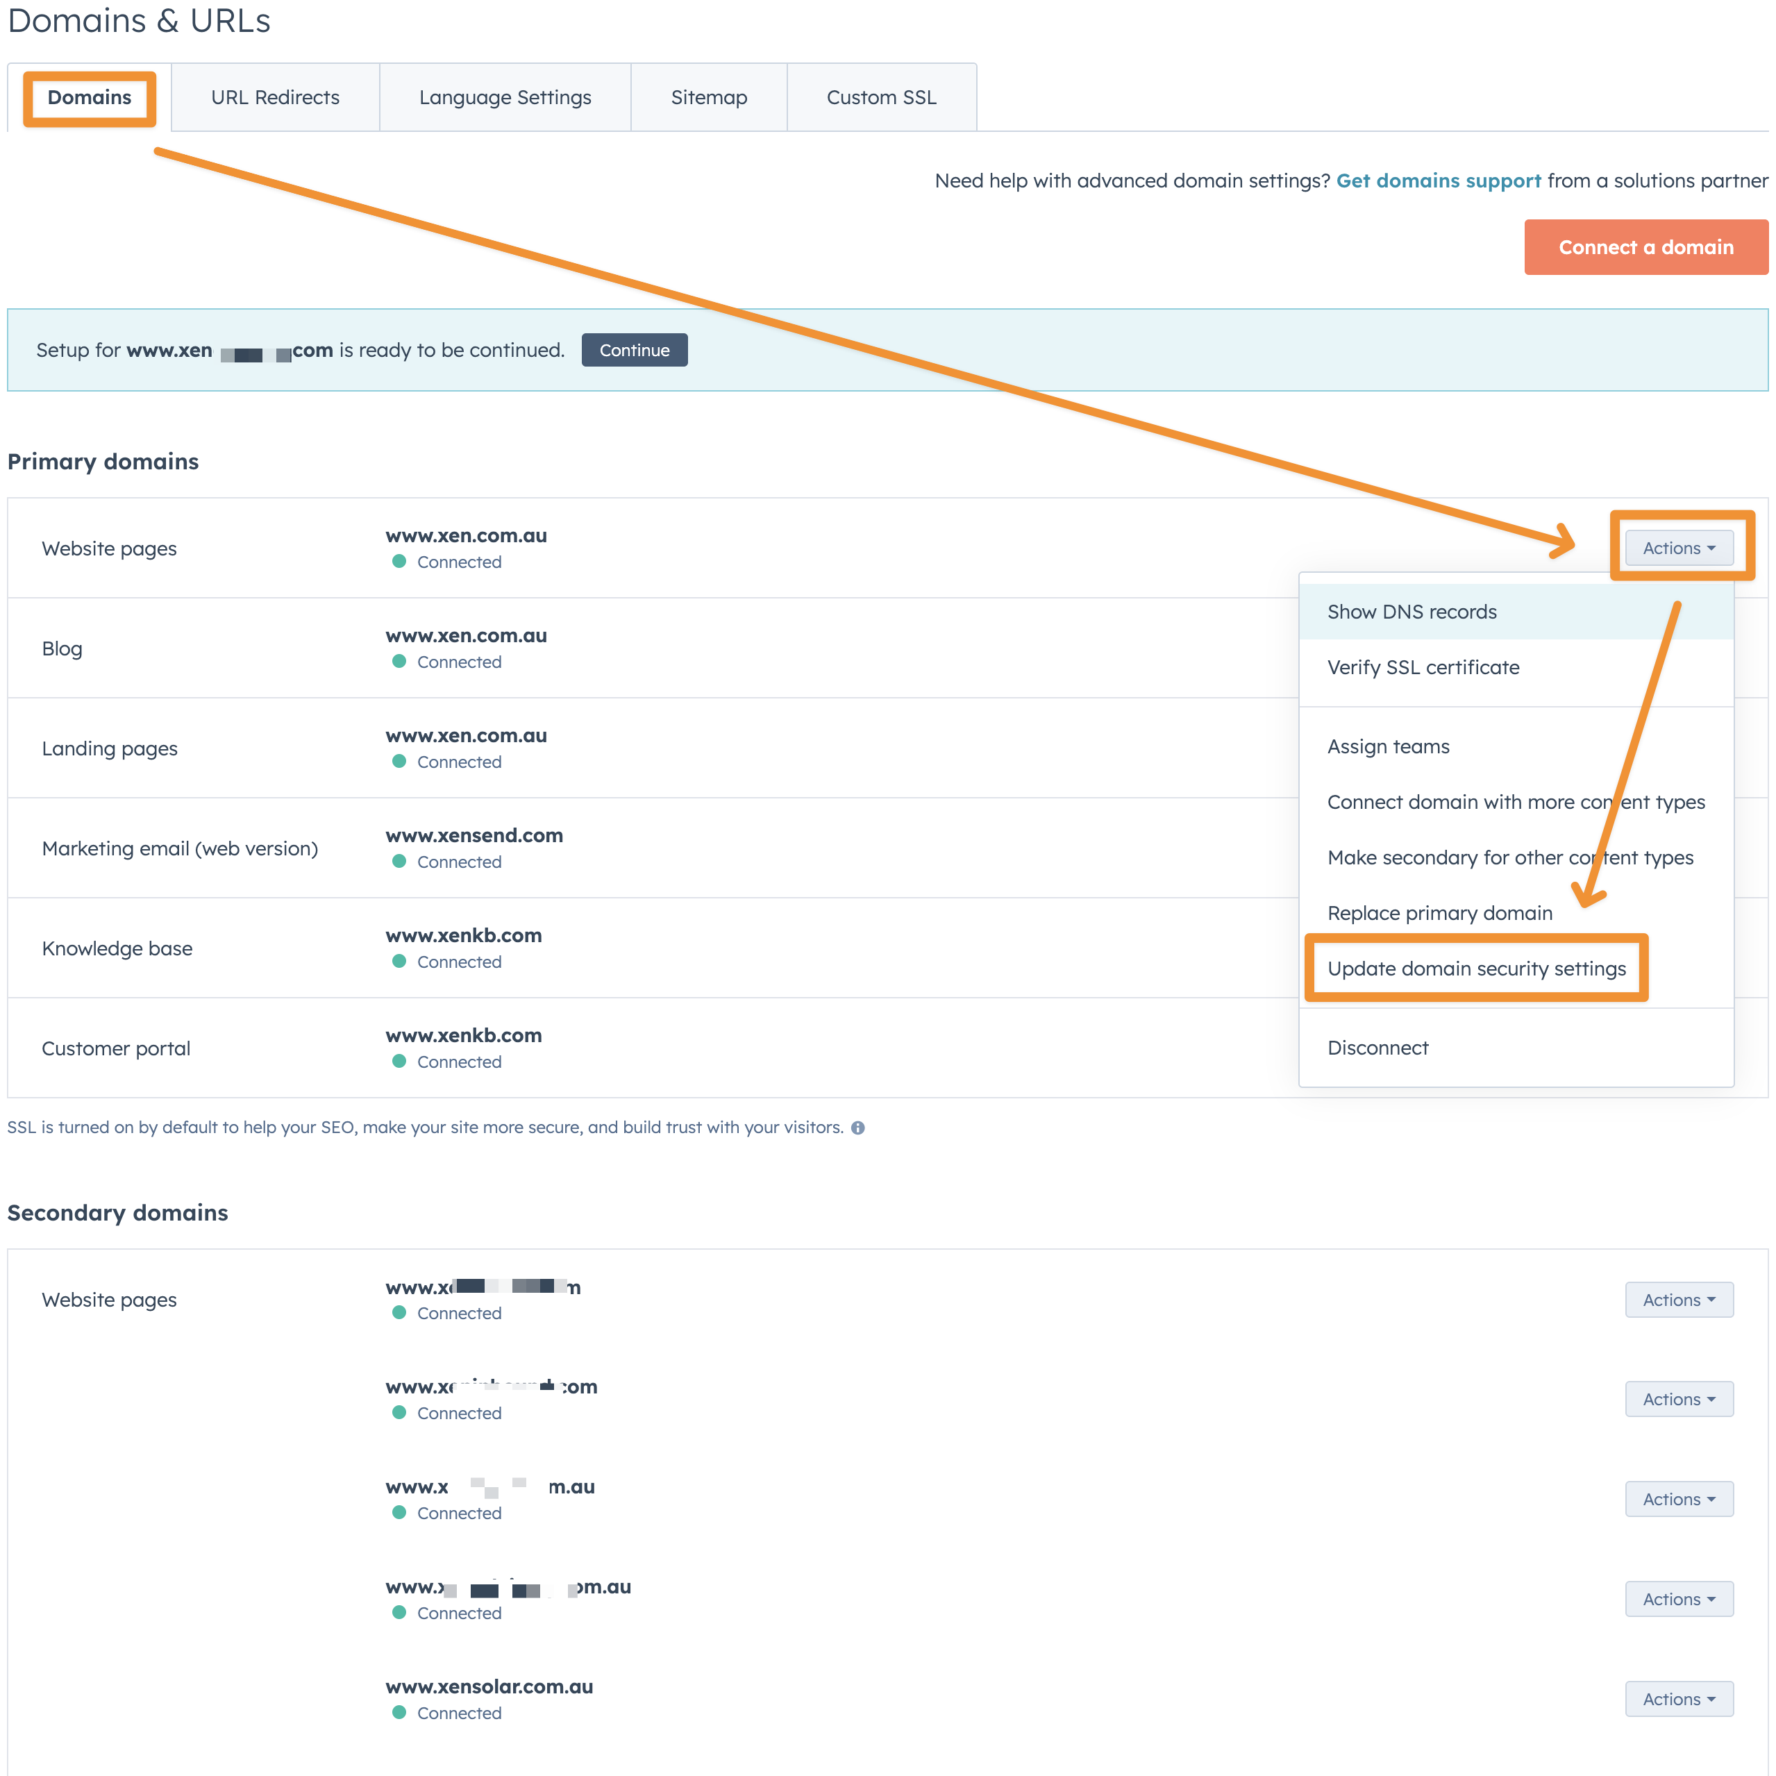Open the Language Settings tab
1776x1776 pixels.
tap(505, 97)
